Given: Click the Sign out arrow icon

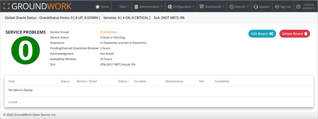Looking at the screenshot, I should [277, 7].
